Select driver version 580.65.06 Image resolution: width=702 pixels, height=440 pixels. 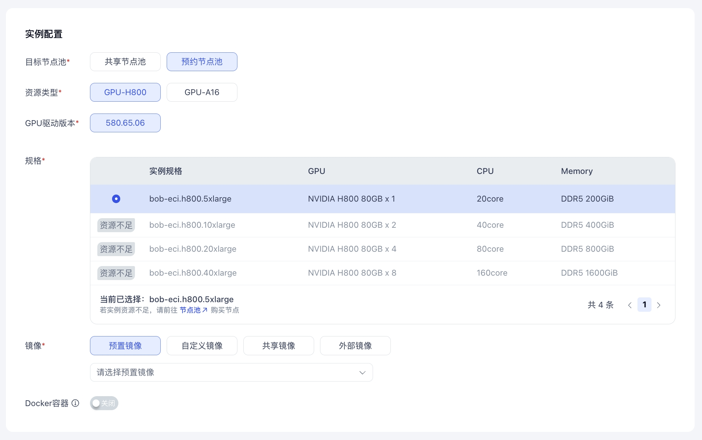point(125,123)
